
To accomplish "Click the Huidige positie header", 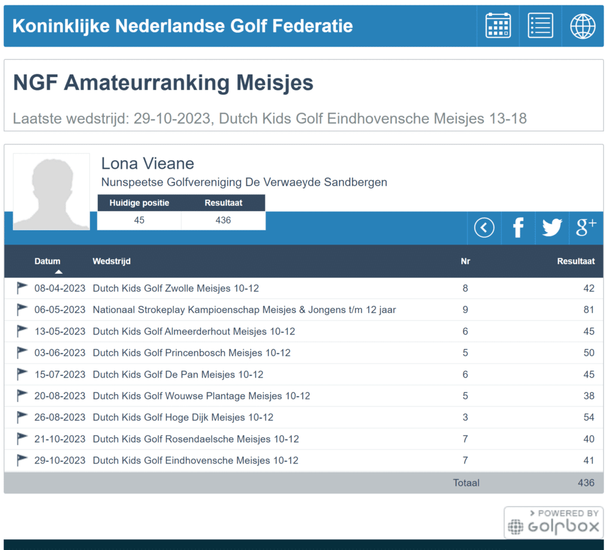I will pos(139,203).
